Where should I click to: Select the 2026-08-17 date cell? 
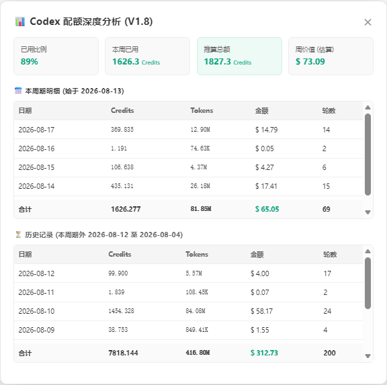(36, 130)
